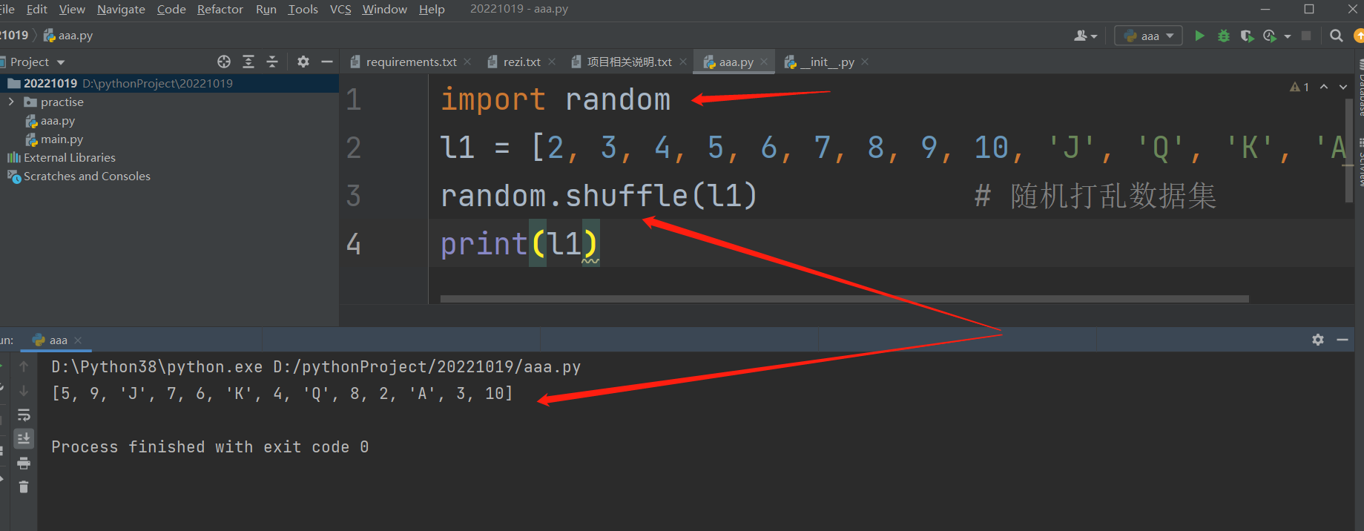
Task: Open the Database side tool window
Action: pyautogui.click(x=1360, y=89)
